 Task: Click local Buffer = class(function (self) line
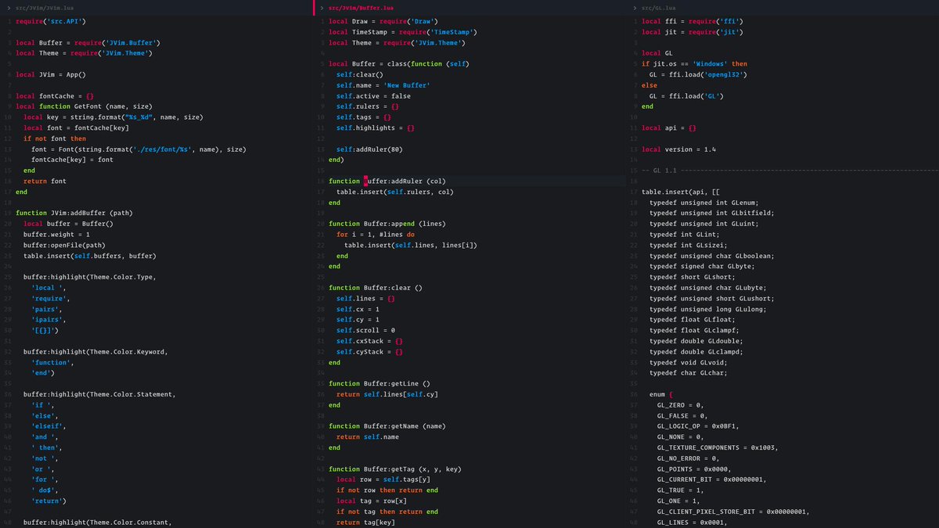click(x=399, y=63)
